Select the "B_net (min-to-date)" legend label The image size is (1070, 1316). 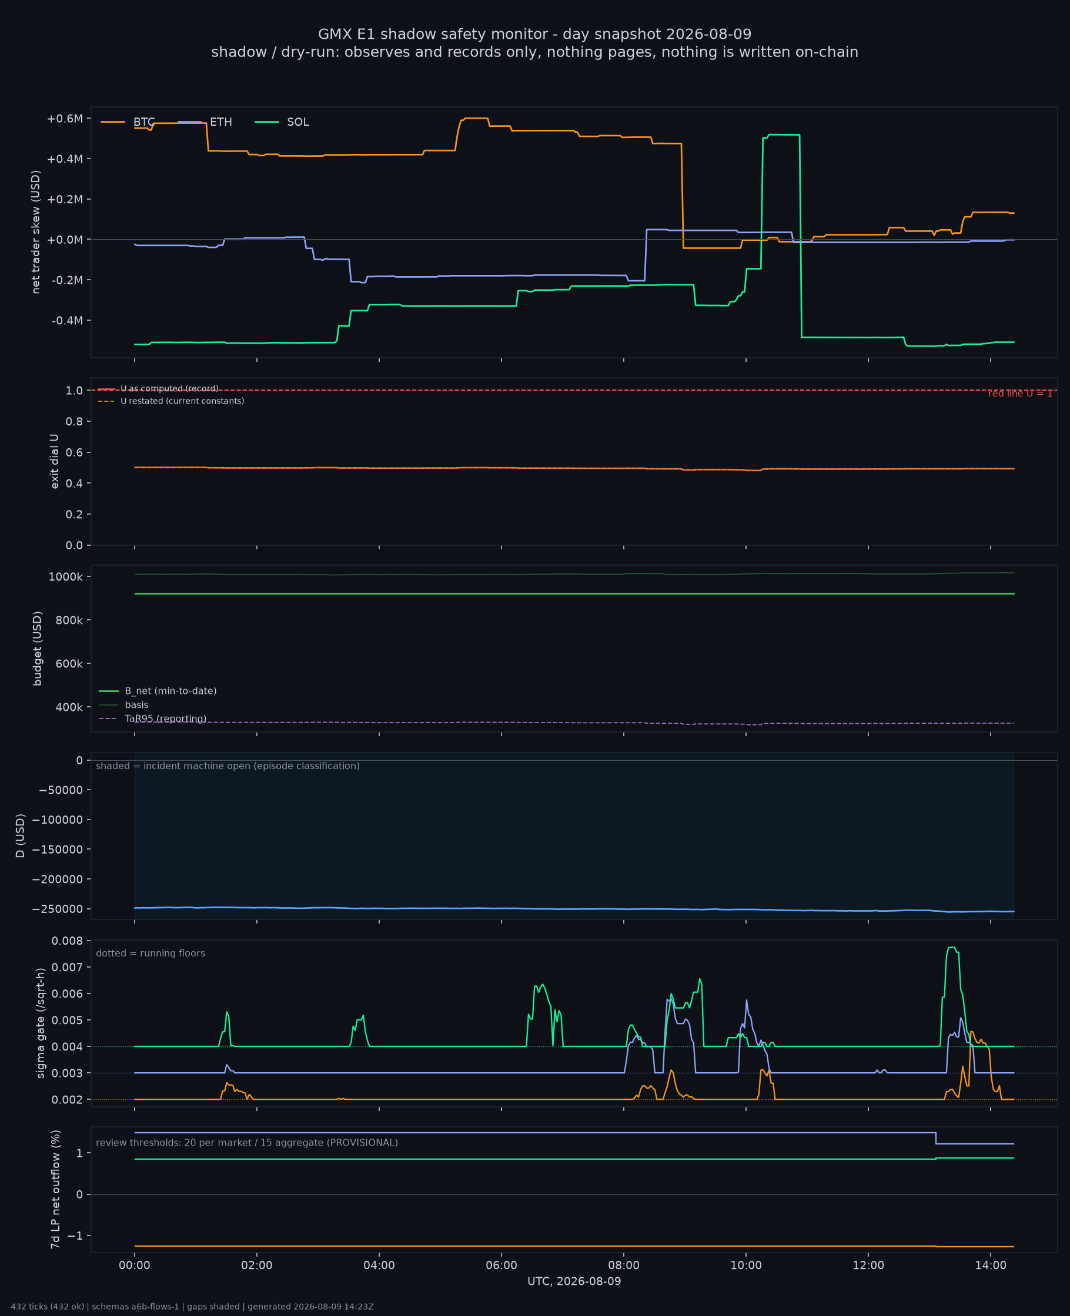point(170,691)
